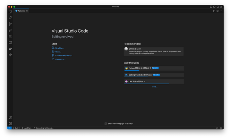Click the open folder icon under Start
The width and height of the screenshot is (231, 139).
pos(53,52)
